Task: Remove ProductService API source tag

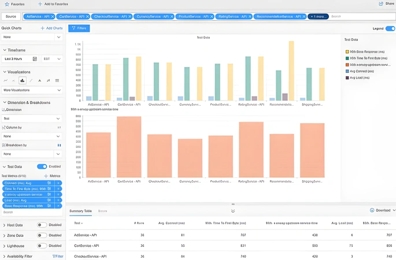Action: click(x=212, y=16)
